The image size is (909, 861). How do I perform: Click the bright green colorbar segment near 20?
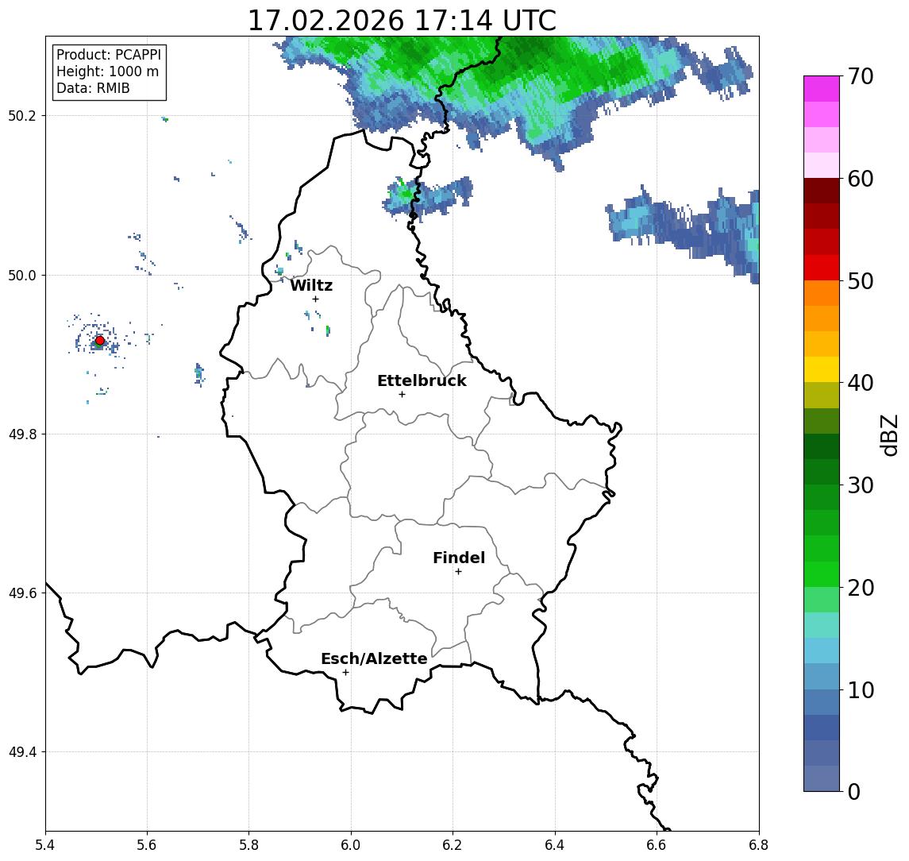pyautogui.click(x=822, y=574)
